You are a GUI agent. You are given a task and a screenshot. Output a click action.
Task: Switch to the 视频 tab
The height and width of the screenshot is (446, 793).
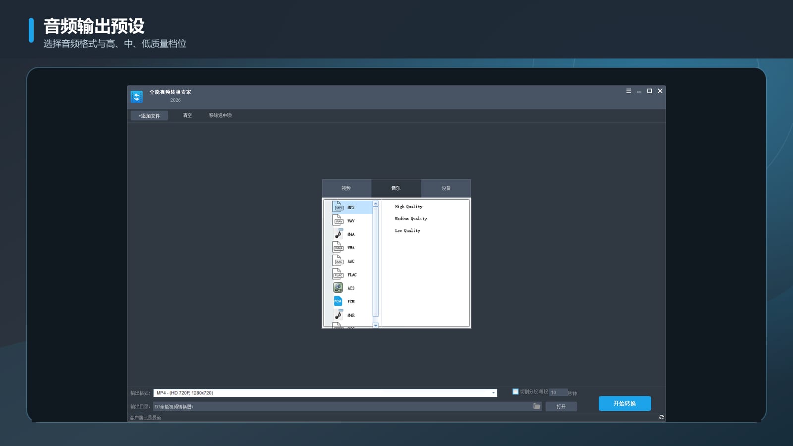(346, 188)
